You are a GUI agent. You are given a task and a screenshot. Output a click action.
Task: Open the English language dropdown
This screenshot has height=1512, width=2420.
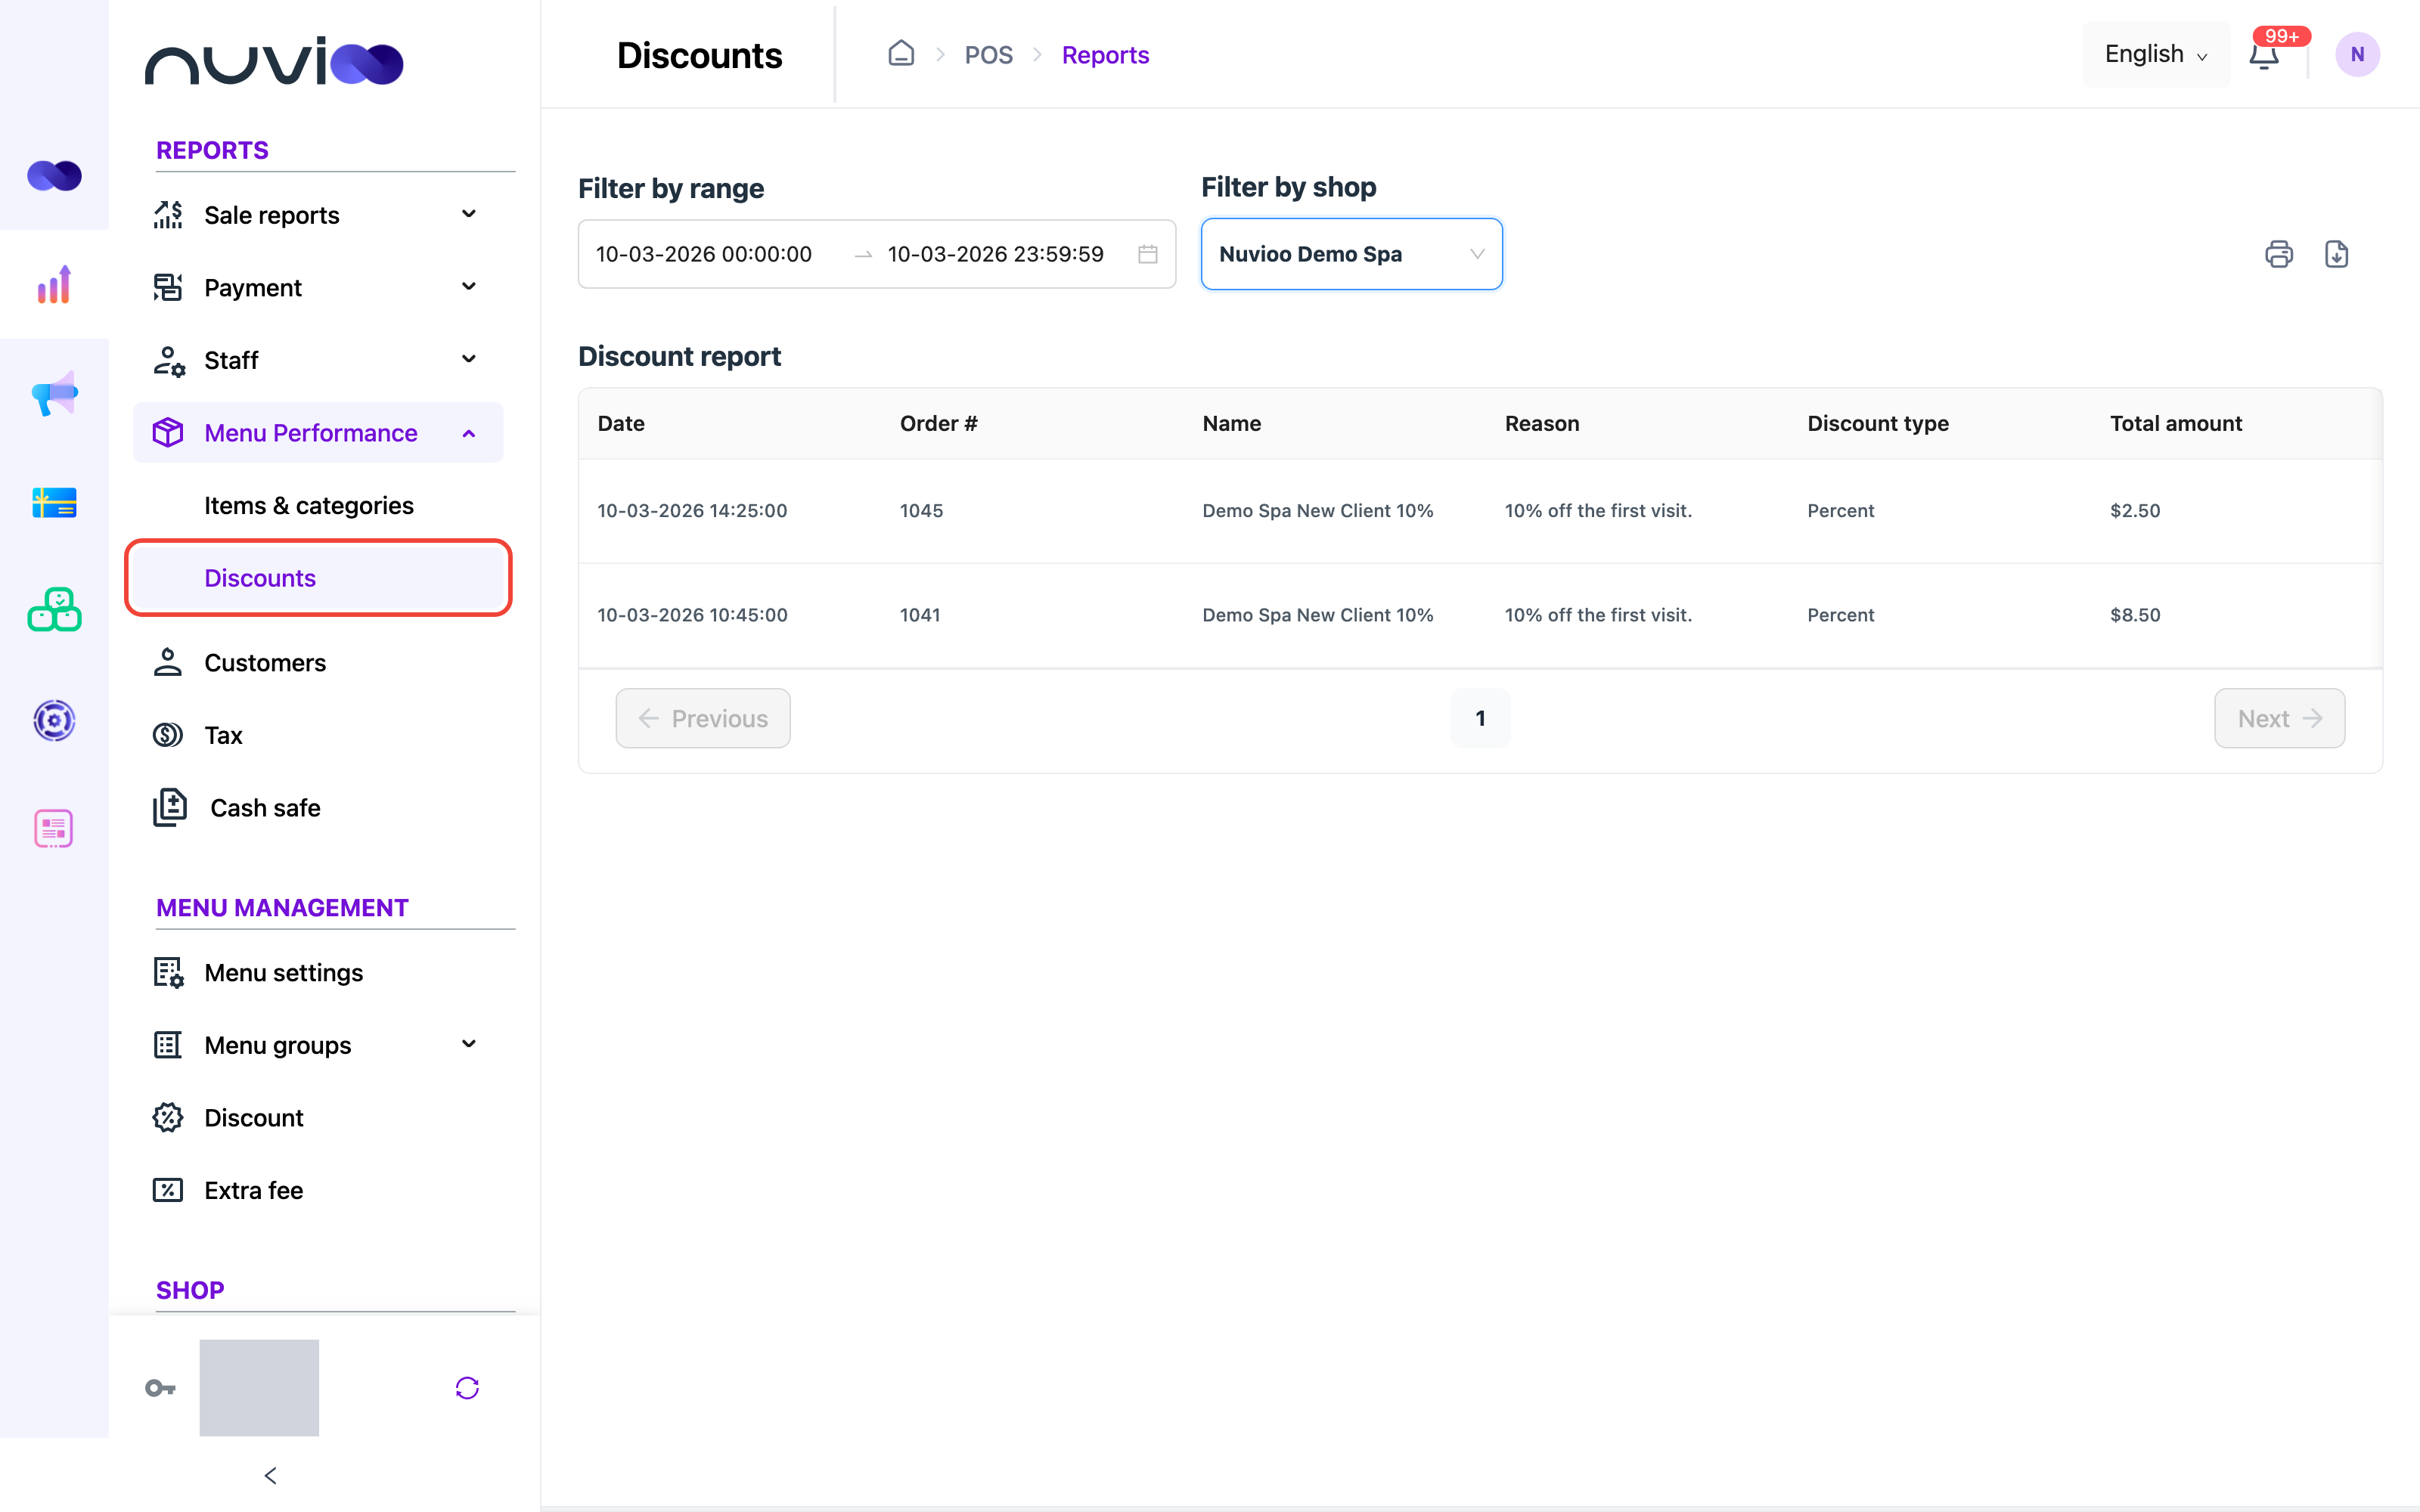(x=2156, y=54)
